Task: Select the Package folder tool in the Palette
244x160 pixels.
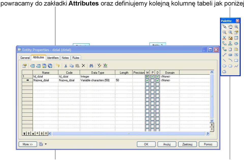Action: pyautogui.click(x=230, y=38)
